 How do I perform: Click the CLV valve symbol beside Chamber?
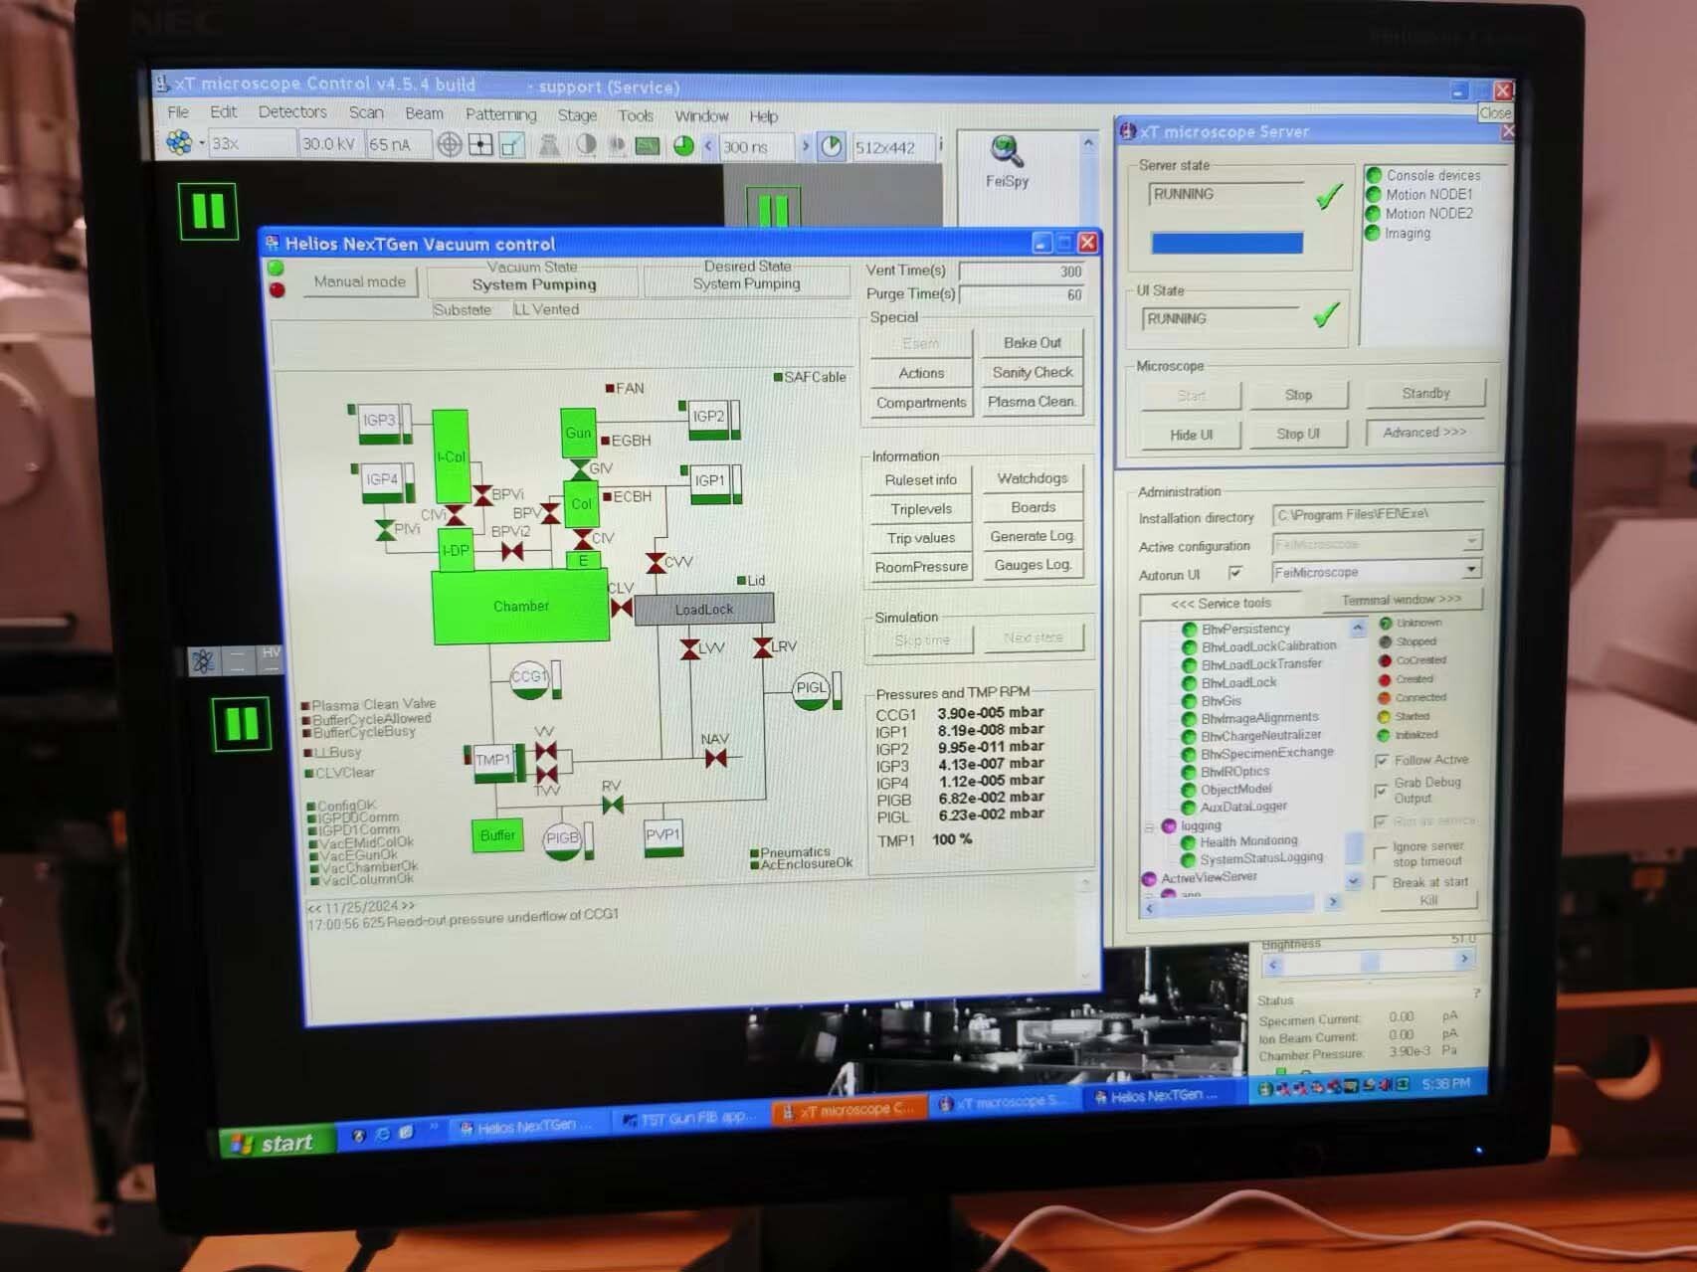point(622,607)
